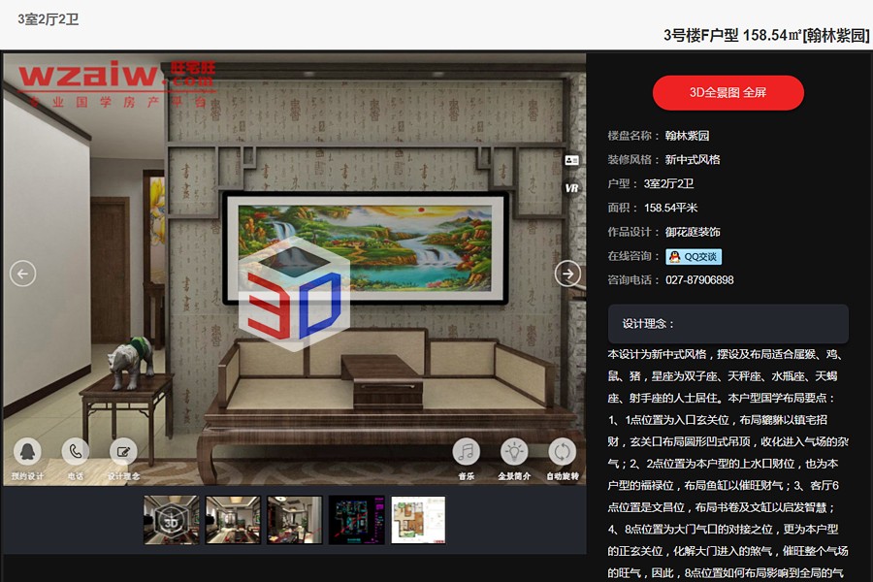Viewport: 873px width, 582px height.
Task: Go to next panorama with right arrow
Action: [567, 274]
